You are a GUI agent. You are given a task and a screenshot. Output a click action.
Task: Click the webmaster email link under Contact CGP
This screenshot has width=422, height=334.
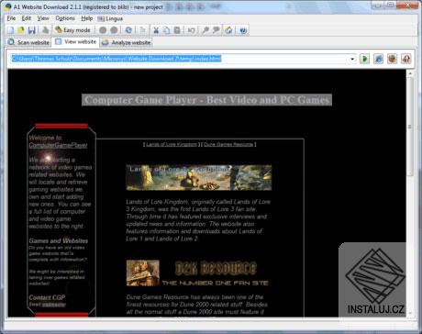(54, 305)
